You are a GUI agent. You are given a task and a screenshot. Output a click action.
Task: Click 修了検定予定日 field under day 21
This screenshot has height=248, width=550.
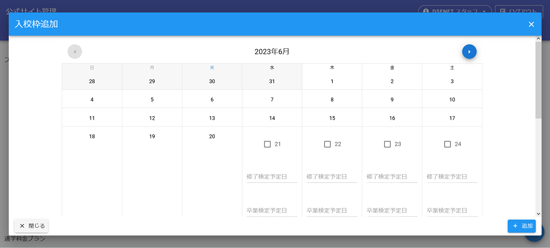(272, 177)
